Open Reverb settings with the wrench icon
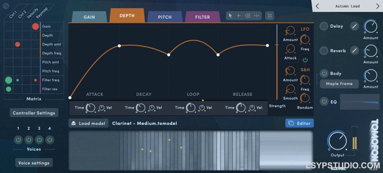Viewport: 383px width, 173px height. (x=354, y=51)
